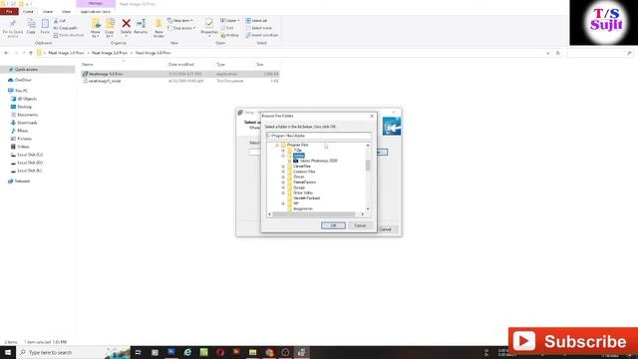Select the Hewlett-Packard folder in tree
The image size is (638, 359).
306,197
